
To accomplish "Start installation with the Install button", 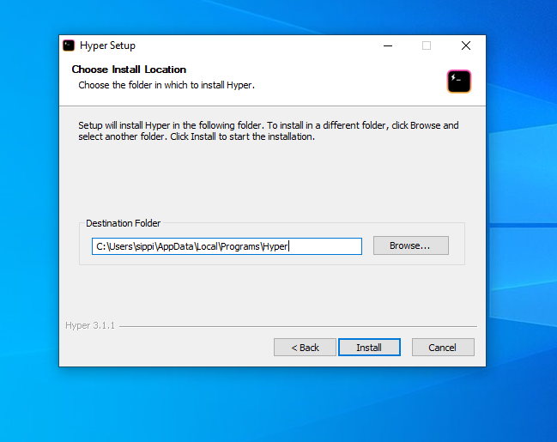I will (369, 347).
